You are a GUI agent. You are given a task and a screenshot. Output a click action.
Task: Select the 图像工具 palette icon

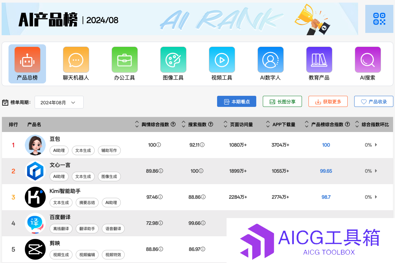pos(173,60)
